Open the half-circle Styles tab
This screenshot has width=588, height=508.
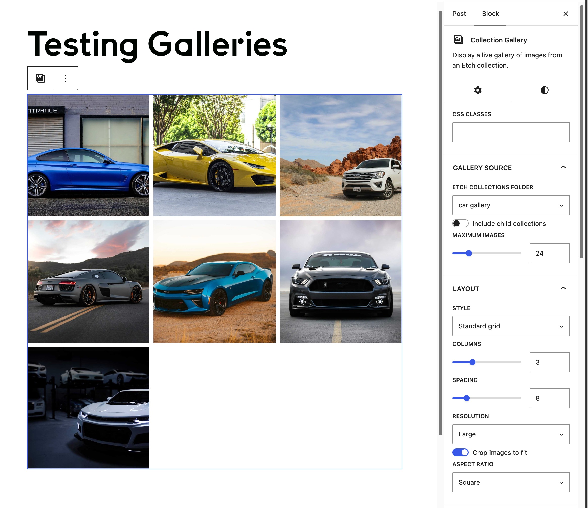544,90
